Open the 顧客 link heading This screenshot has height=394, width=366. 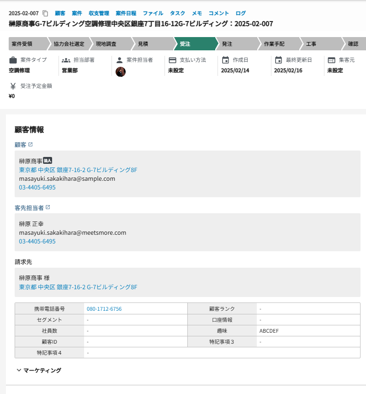[x=20, y=145]
